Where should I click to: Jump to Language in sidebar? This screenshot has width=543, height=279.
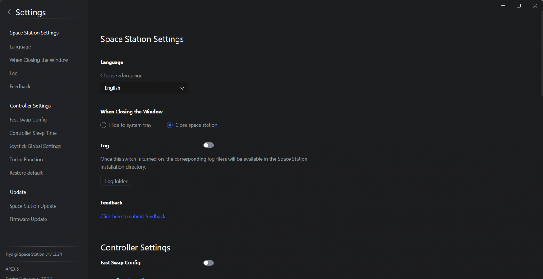click(x=20, y=47)
